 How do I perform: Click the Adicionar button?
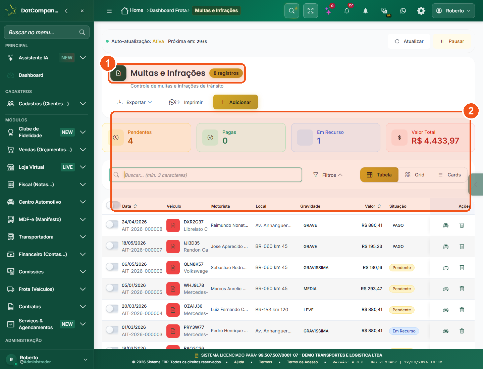235,102
